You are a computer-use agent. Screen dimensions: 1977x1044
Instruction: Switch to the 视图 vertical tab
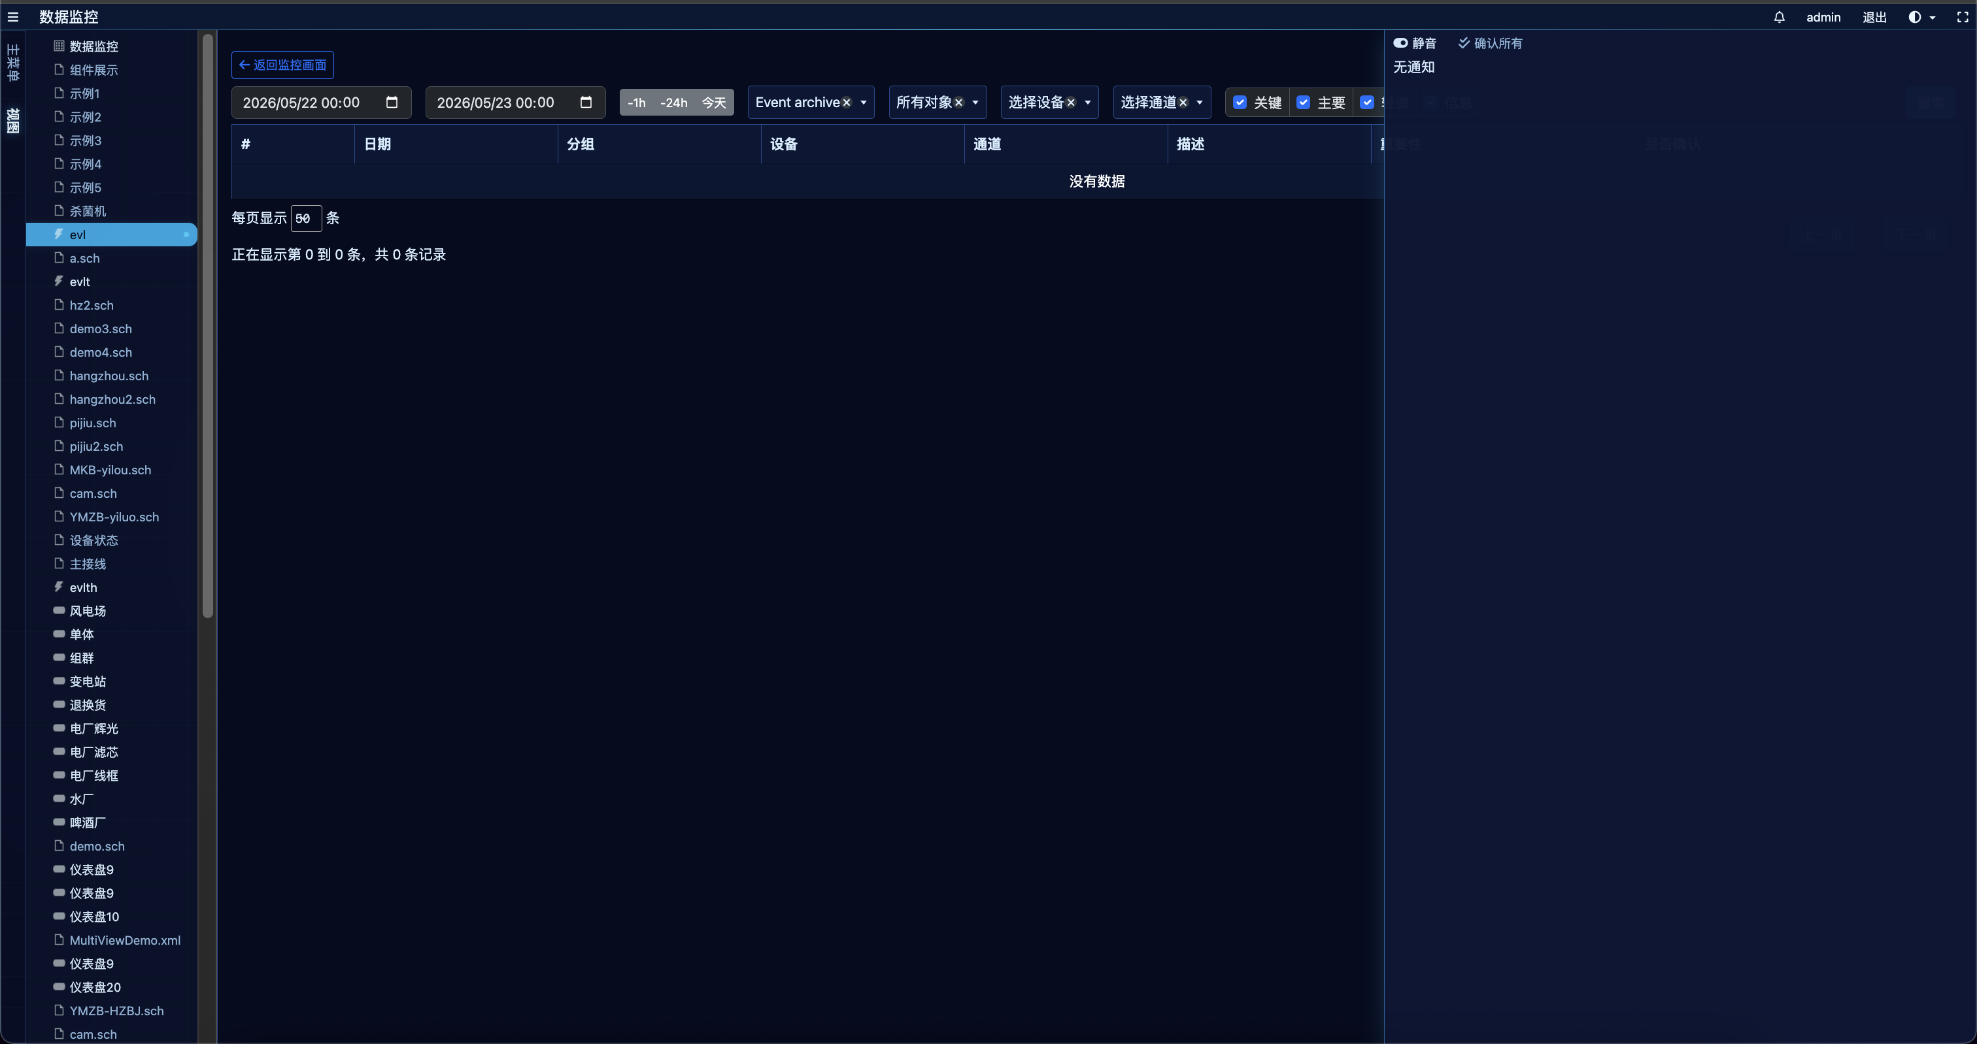click(x=13, y=120)
